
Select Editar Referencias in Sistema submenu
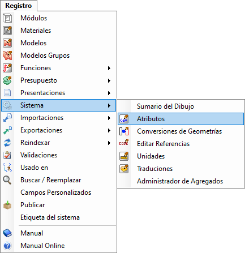(181, 144)
